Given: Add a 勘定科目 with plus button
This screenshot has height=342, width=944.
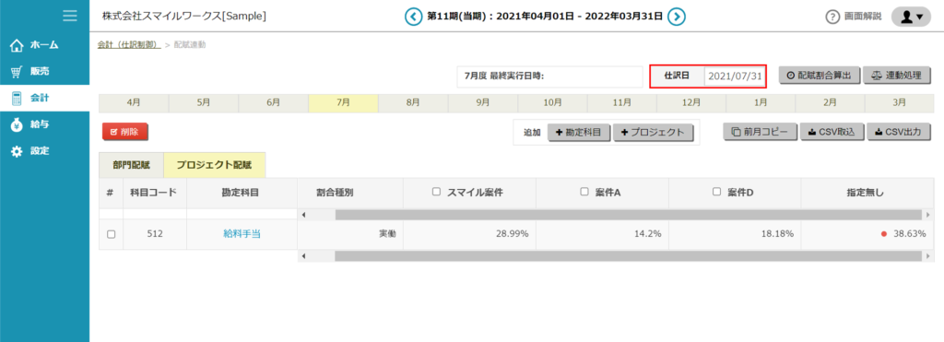Looking at the screenshot, I should [x=579, y=133].
